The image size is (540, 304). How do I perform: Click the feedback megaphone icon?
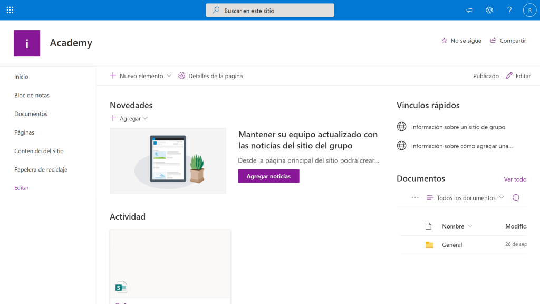click(469, 9)
